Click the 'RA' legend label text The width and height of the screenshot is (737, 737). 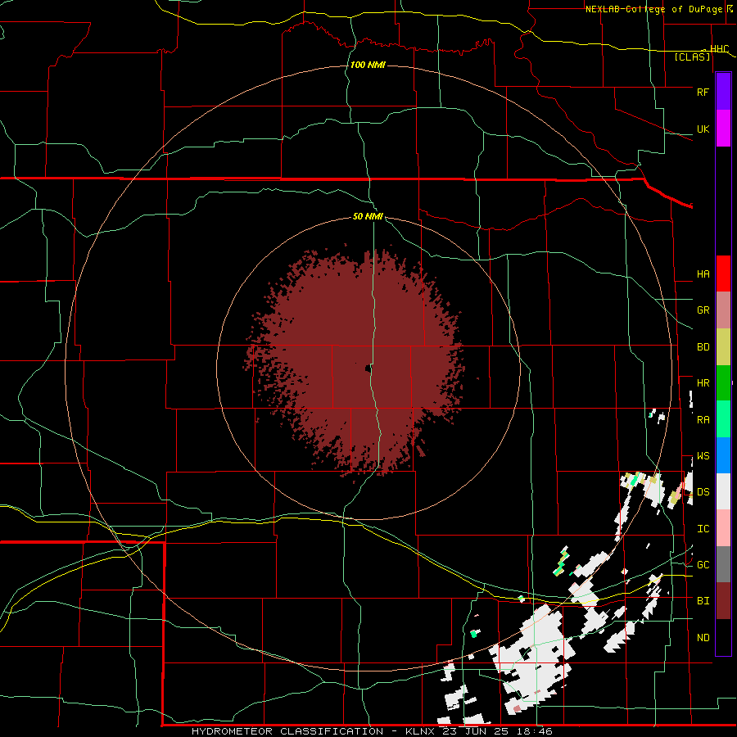tap(703, 420)
